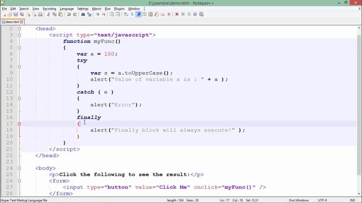Collapse the finally block fold on line 17
Image resolution: width=362 pixels, height=203 pixels.
19,124
